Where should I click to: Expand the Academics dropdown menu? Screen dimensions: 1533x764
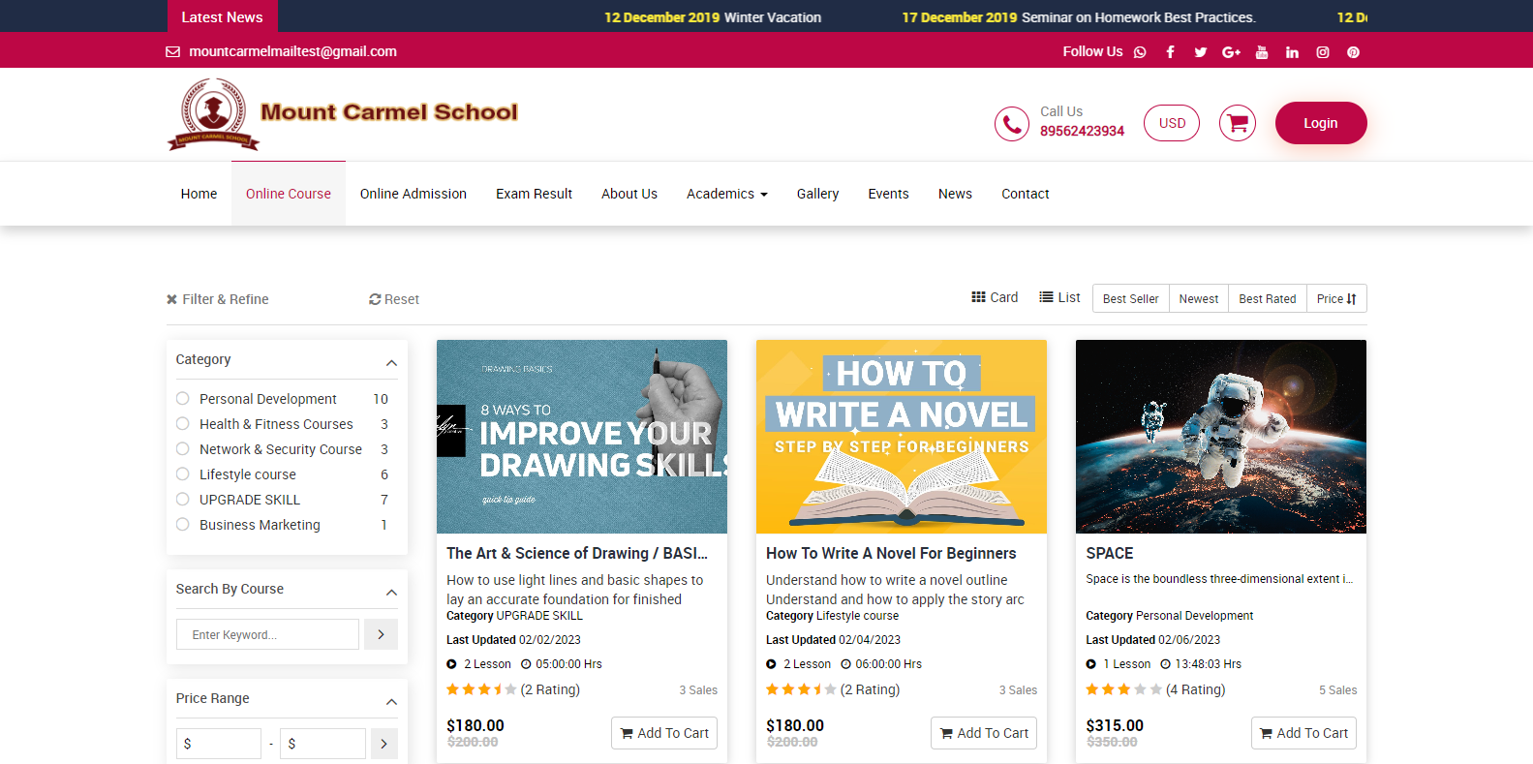(x=726, y=194)
